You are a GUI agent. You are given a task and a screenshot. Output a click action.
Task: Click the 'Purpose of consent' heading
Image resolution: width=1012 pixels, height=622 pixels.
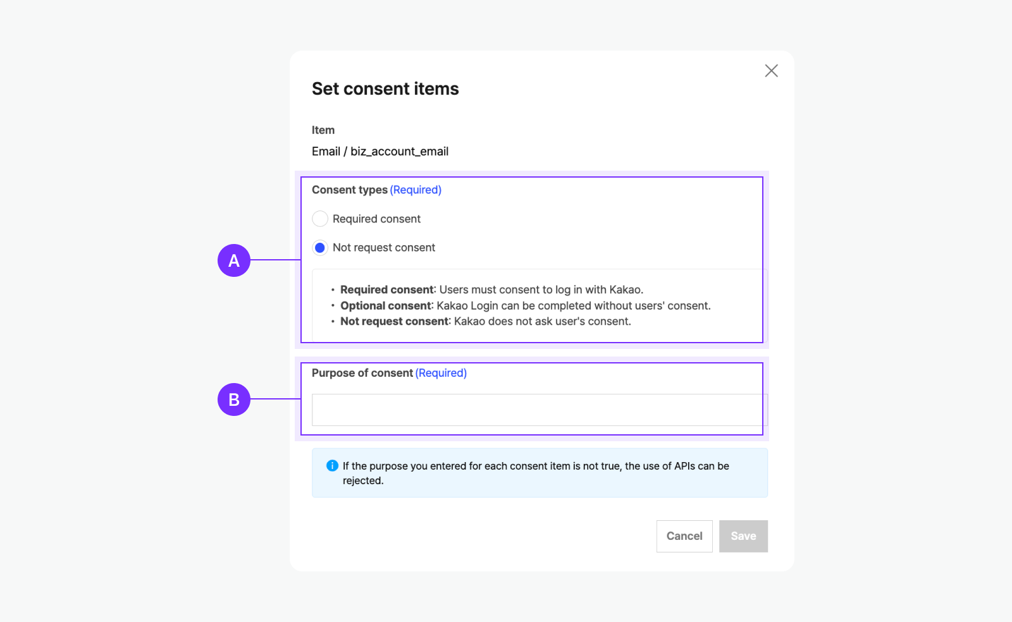click(362, 373)
